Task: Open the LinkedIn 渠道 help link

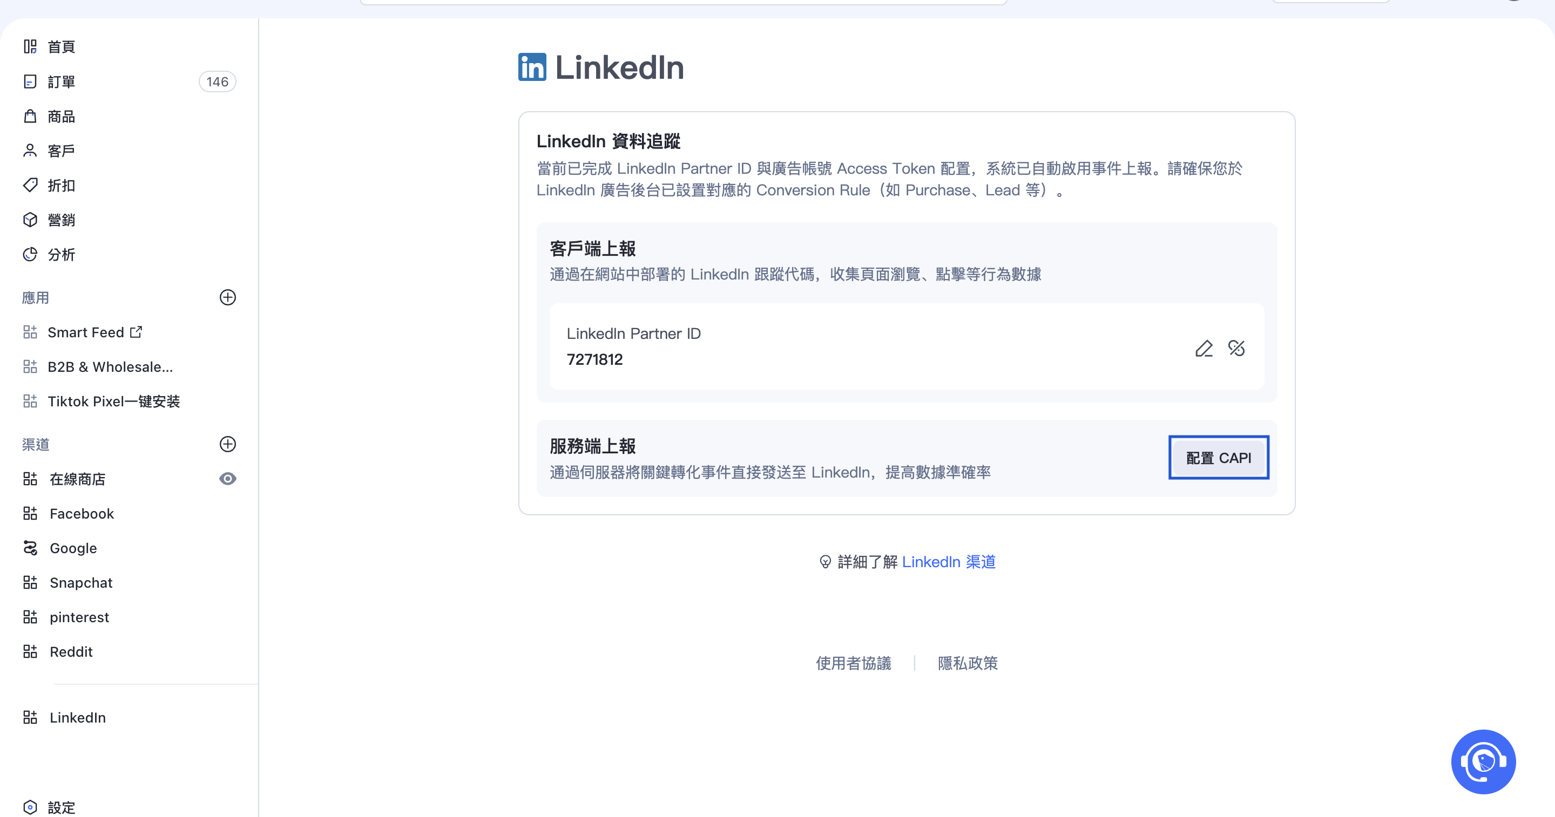Action: (948, 562)
